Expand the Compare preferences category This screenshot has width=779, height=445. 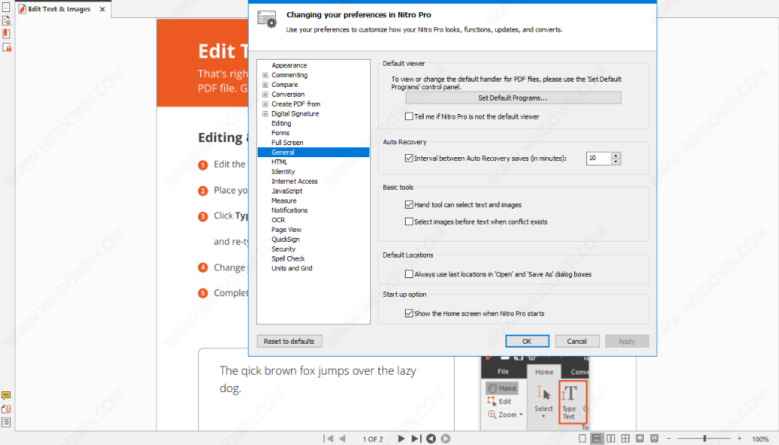[265, 85]
